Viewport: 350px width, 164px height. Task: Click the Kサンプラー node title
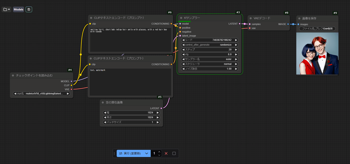(x=192, y=18)
